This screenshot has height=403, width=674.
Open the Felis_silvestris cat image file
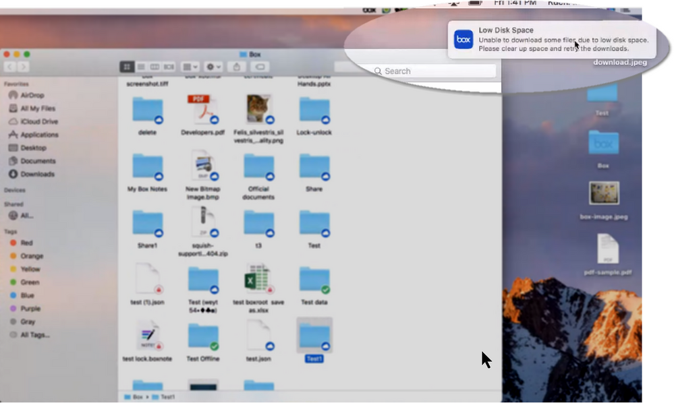[x=259, y=109]
